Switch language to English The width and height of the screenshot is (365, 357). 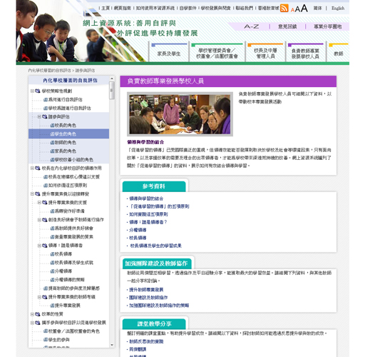click(x=338, y=9)
